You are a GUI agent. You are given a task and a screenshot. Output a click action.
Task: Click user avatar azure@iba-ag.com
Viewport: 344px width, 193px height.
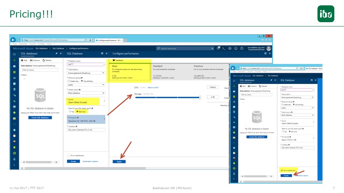pos(268,48)
